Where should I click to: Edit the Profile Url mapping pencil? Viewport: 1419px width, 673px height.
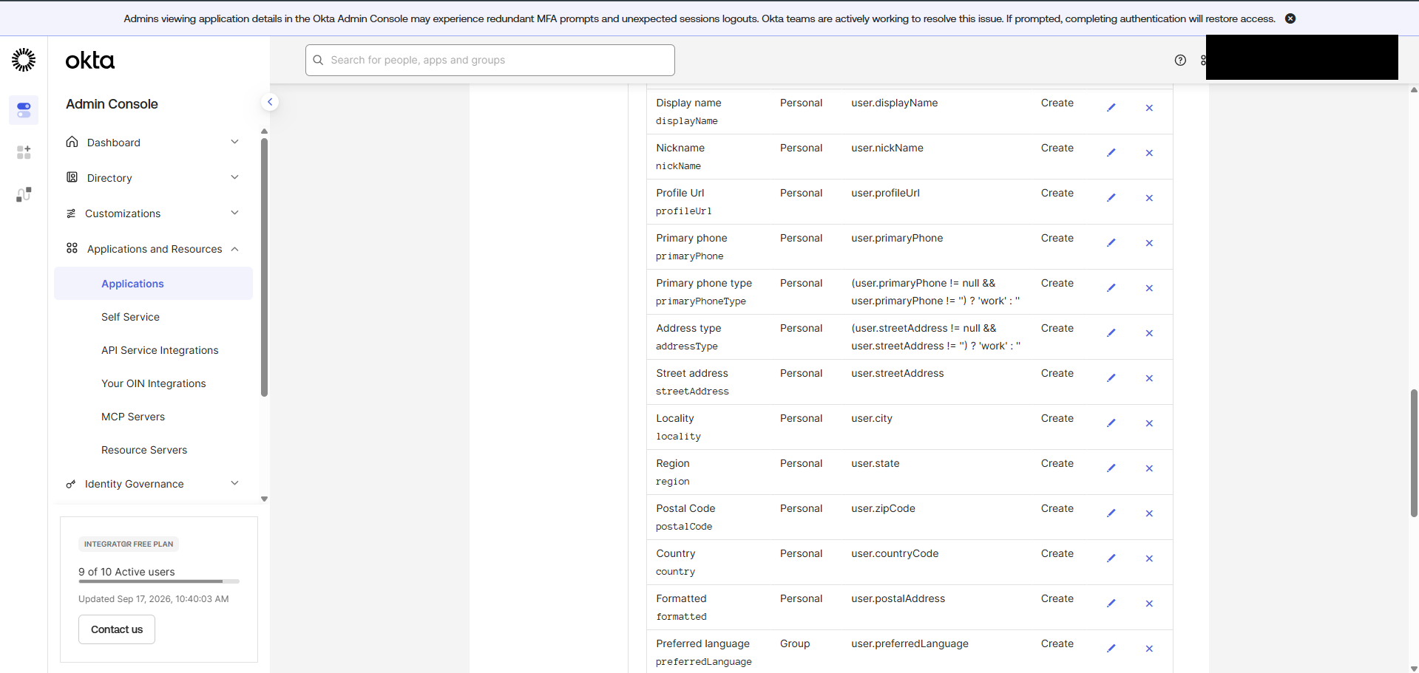1111,198
